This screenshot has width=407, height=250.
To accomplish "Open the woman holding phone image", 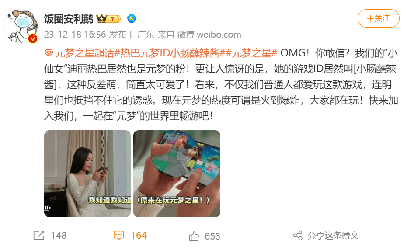I will 87,174.
